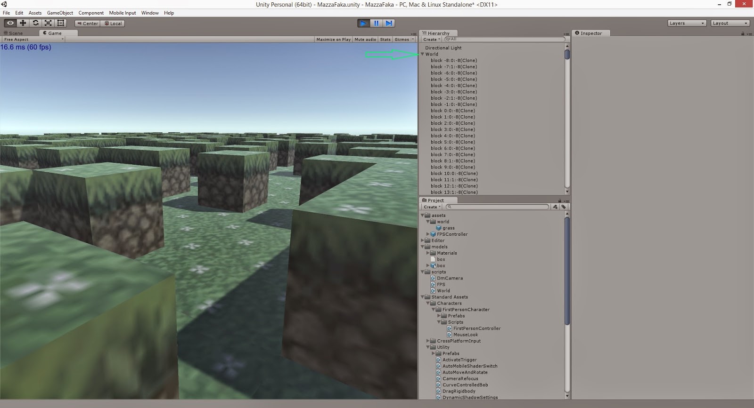Select block 0:0:-8(Clone) in Hierarchy
This screenshot has width=754, height=408.
click(x=452, y=111)
